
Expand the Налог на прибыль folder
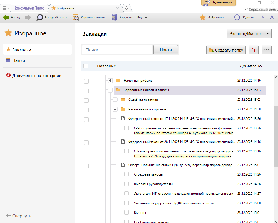(110, 81)
